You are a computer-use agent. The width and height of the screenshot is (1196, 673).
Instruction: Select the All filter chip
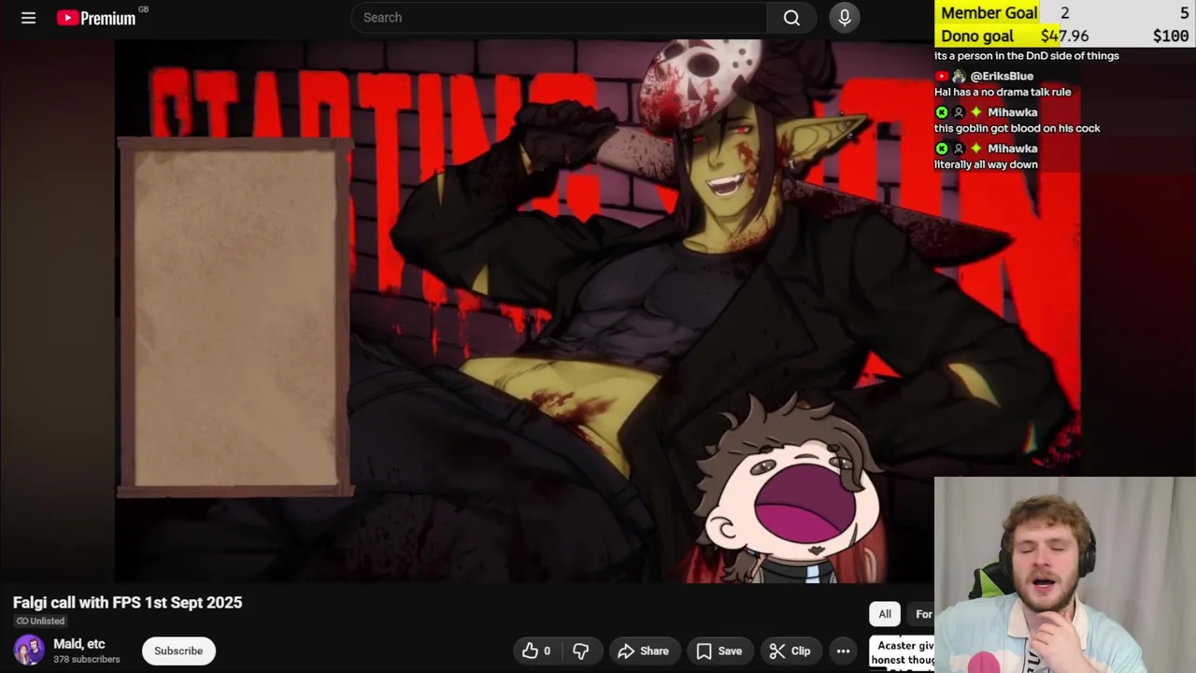coord(885,614)
